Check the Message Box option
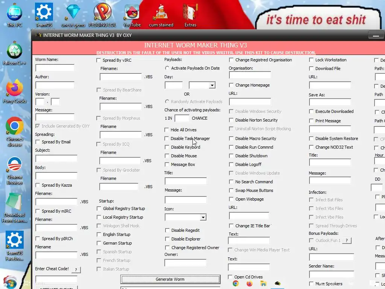 [167, 164]
